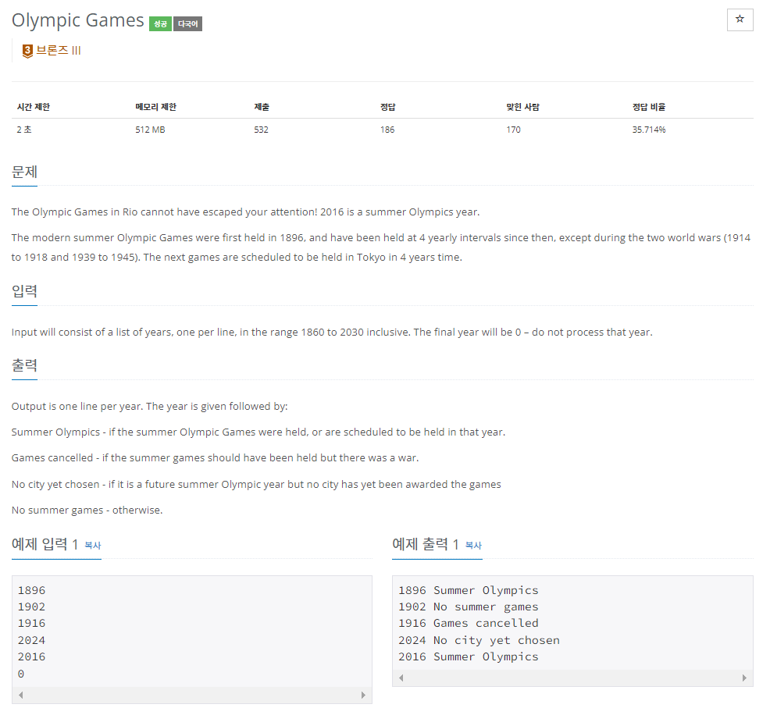Screen dimensions: 770x715
Task: Click the bronze III tier badge icon
Action: 27,51
